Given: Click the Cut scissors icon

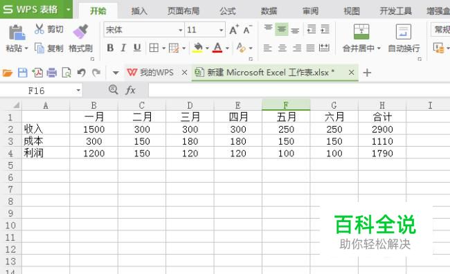Looking at the screenshot, I should point(39,29).
